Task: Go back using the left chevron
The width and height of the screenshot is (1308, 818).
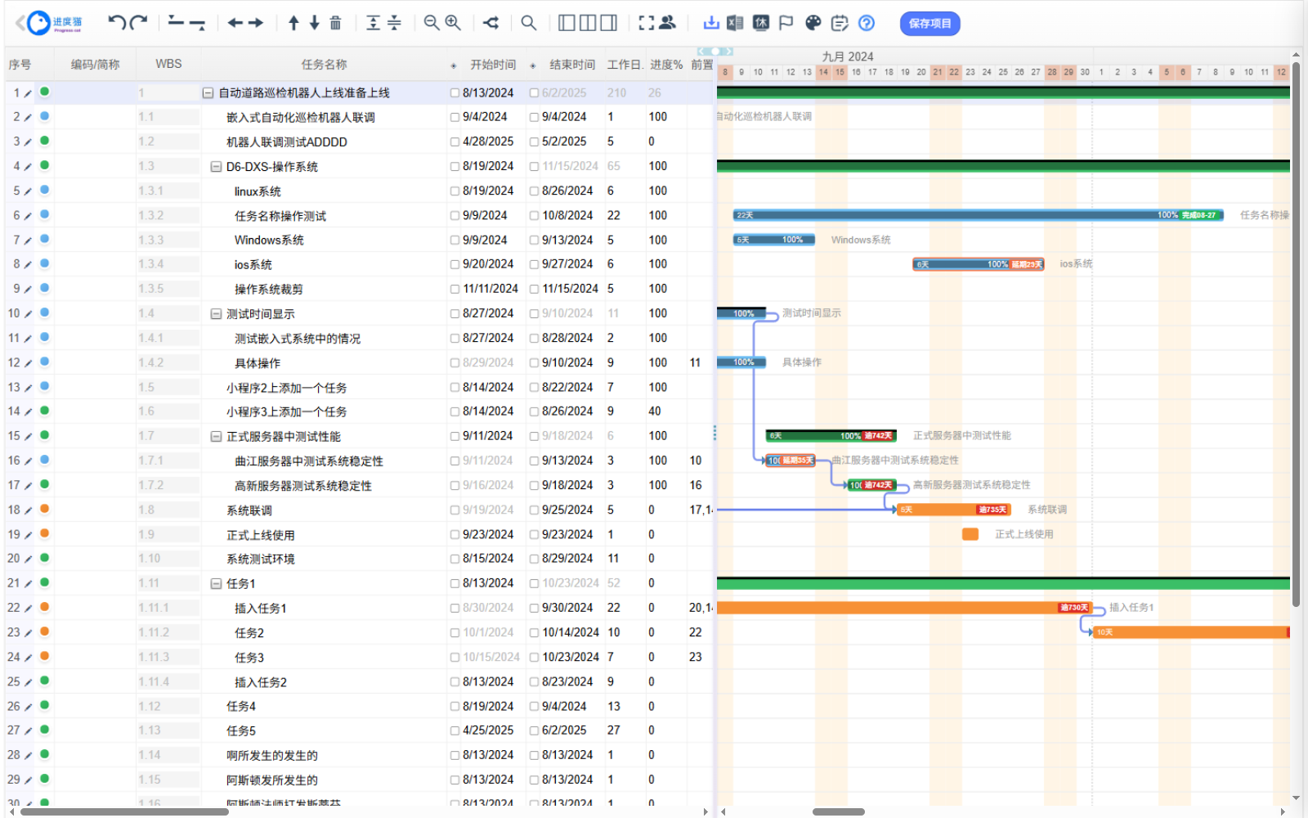Action: point(20,23)
